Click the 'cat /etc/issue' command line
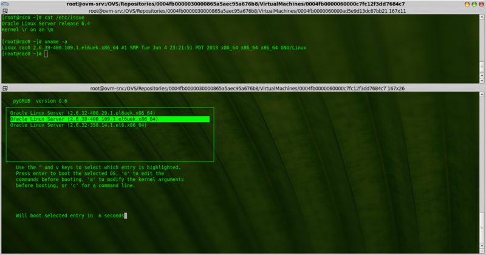The width and height of the screenshot is (486, 255). tap(43, 18)
